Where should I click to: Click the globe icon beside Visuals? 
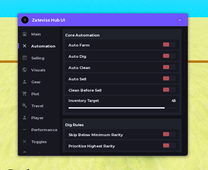click(x=25, y=70)
